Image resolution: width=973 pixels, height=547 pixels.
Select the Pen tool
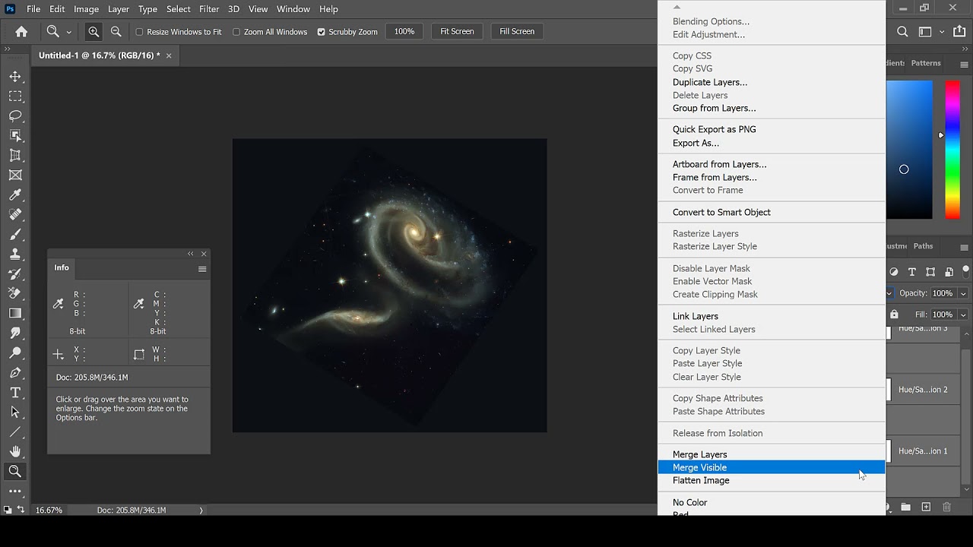pos(15,372)
